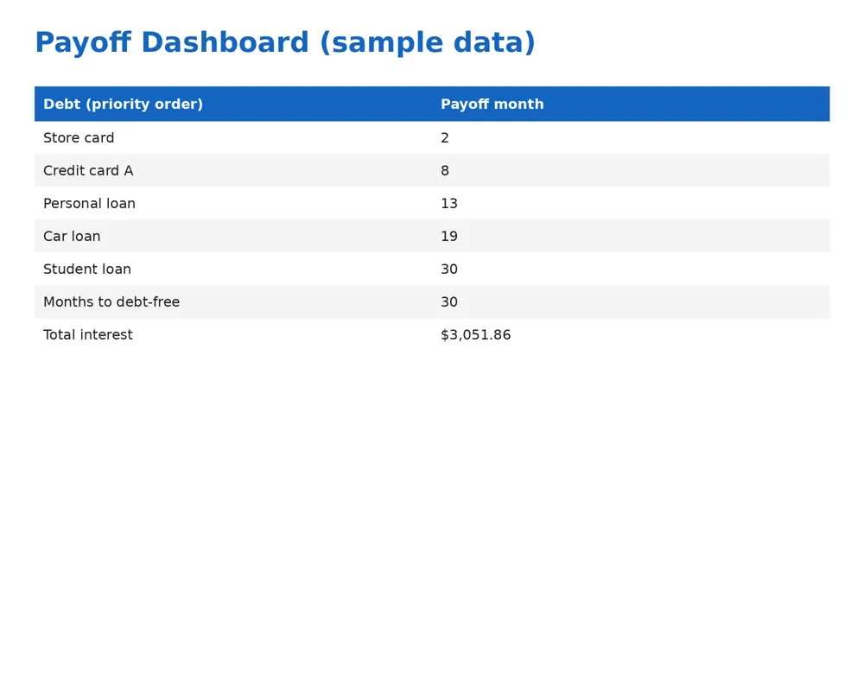Image resolution: width=864 pixels, height=691 pixels.
Task: Select the 'Credit card A' cell
Action: point(233,170)
